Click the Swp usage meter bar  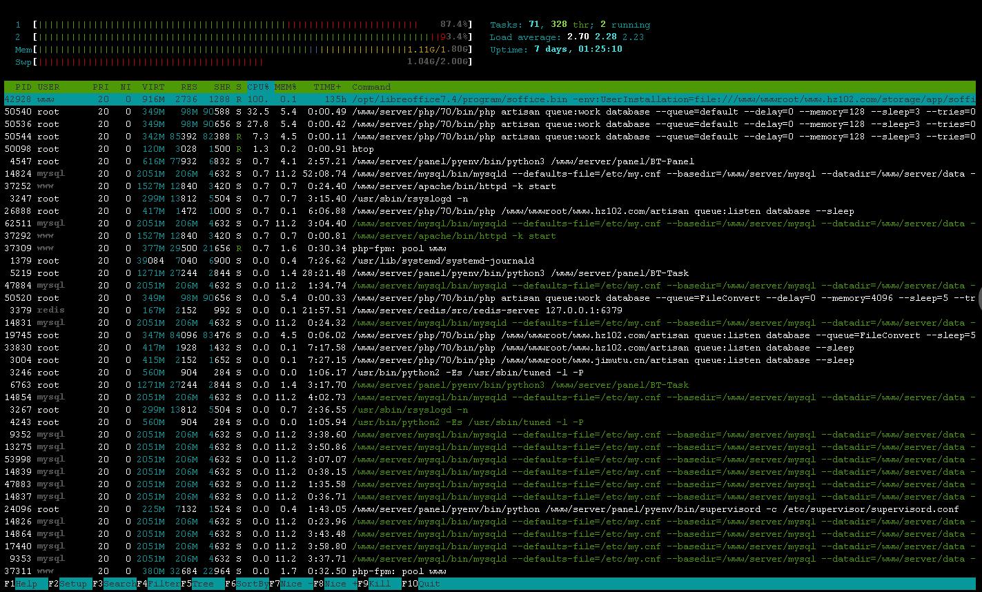(253, 62)
